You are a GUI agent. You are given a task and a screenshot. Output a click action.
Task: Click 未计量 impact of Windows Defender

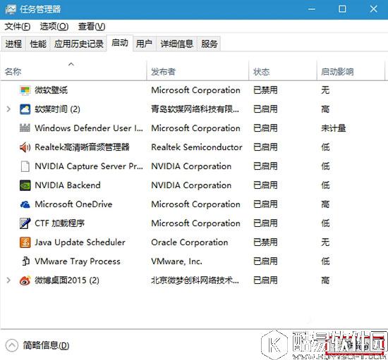click(333, 128)
